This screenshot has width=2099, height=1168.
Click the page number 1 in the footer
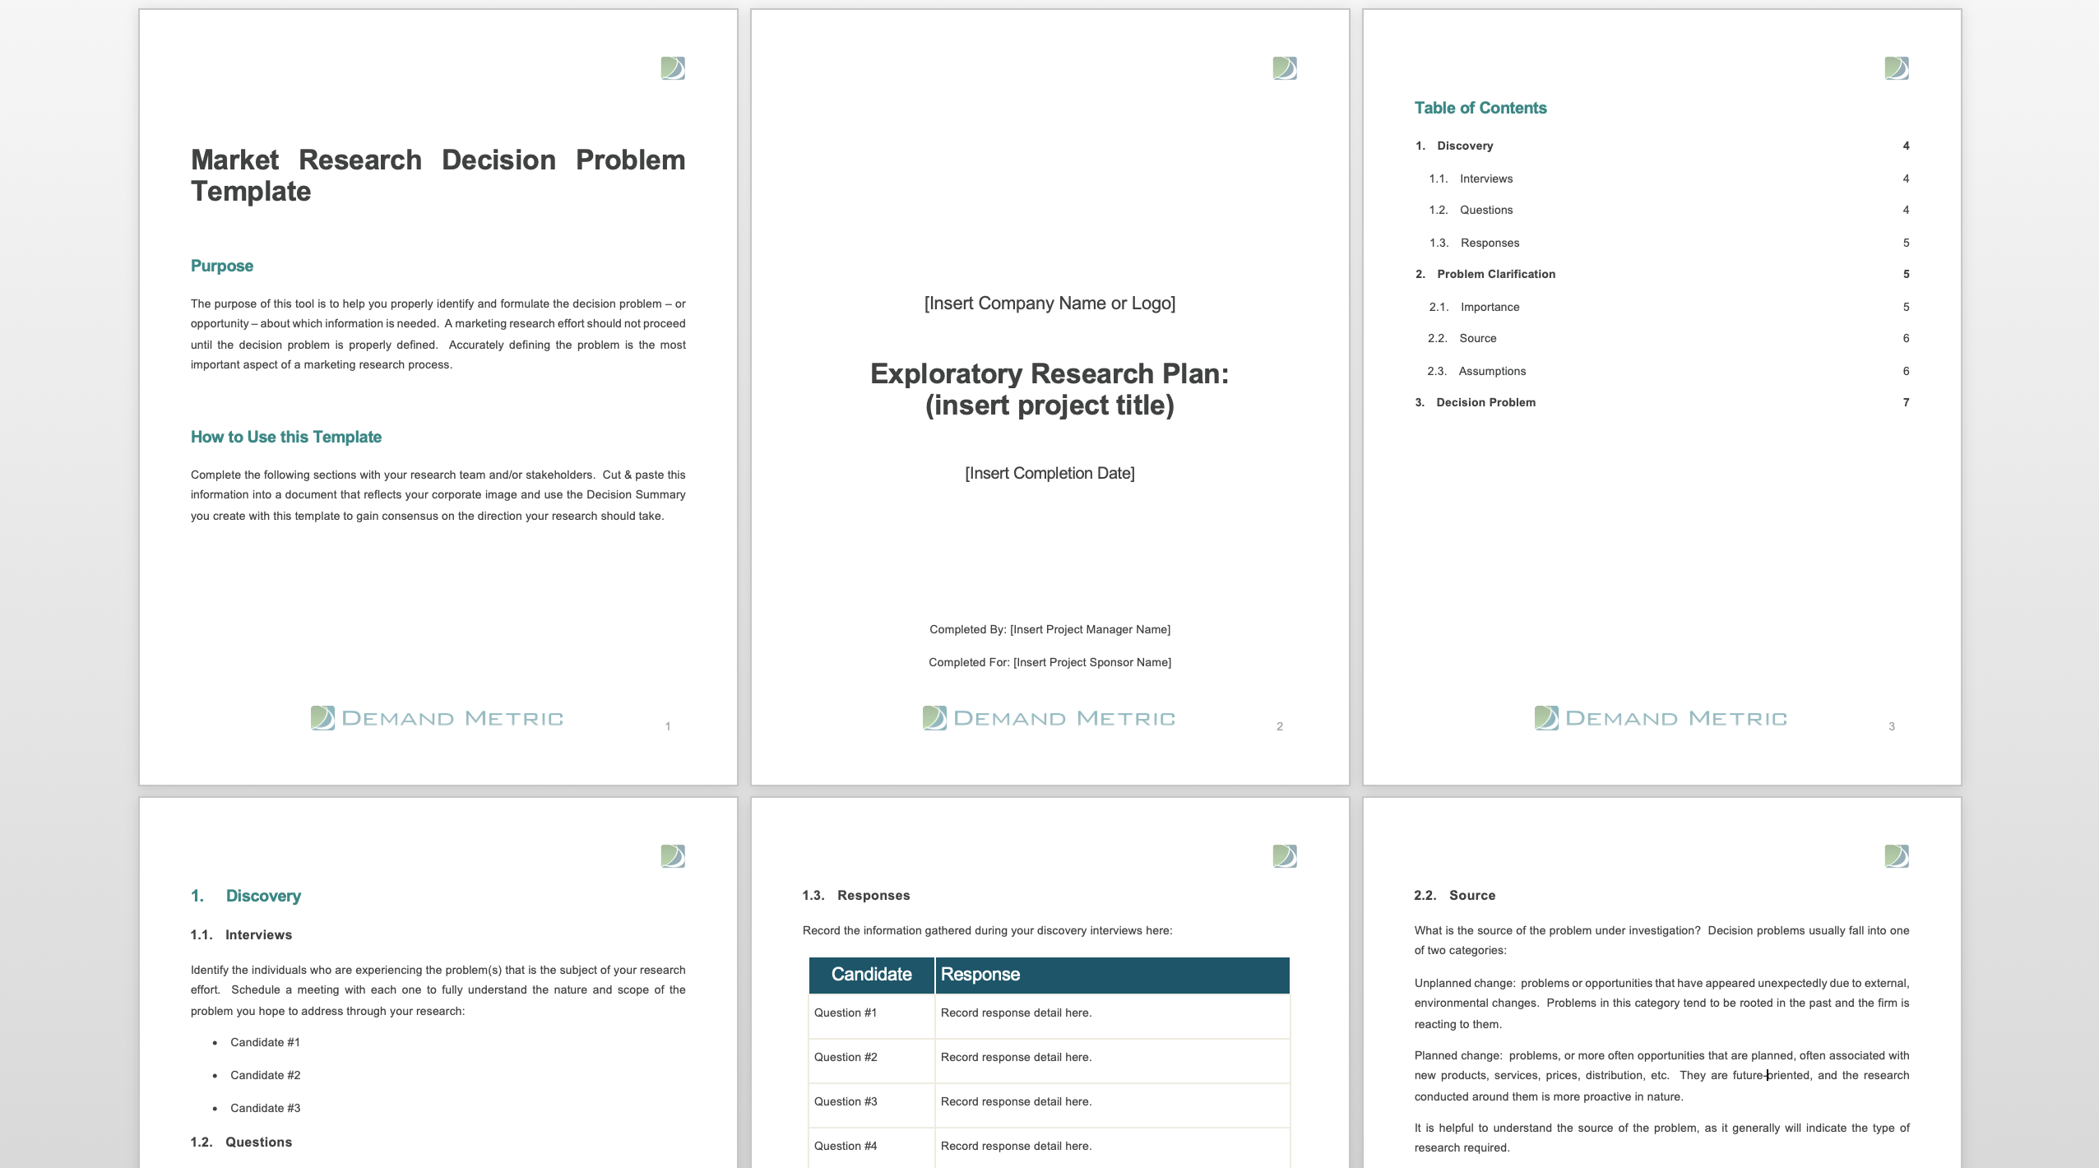click(668, 726)
